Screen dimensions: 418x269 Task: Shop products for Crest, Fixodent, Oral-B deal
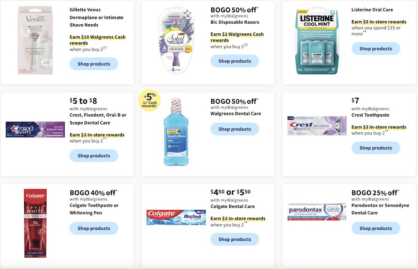94,156
